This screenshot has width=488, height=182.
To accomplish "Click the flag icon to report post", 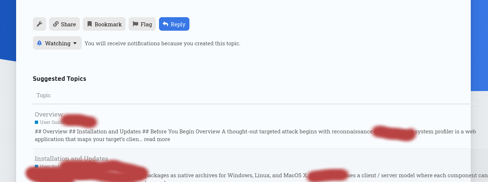I will (135, 24).
